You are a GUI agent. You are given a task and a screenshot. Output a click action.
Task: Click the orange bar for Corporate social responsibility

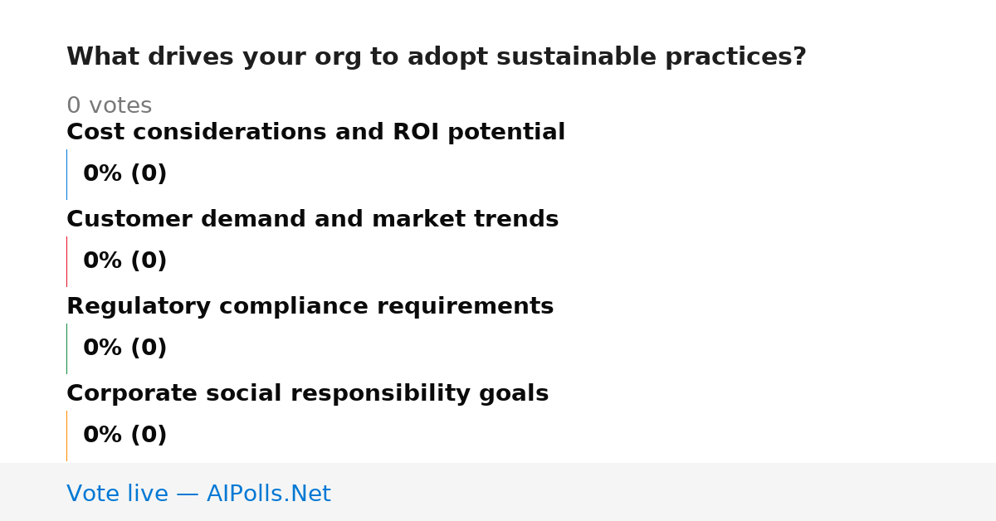click(x=66, y=436)
